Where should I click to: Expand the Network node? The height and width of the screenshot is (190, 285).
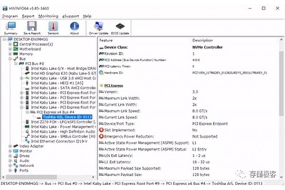click(x=10, y=166)
